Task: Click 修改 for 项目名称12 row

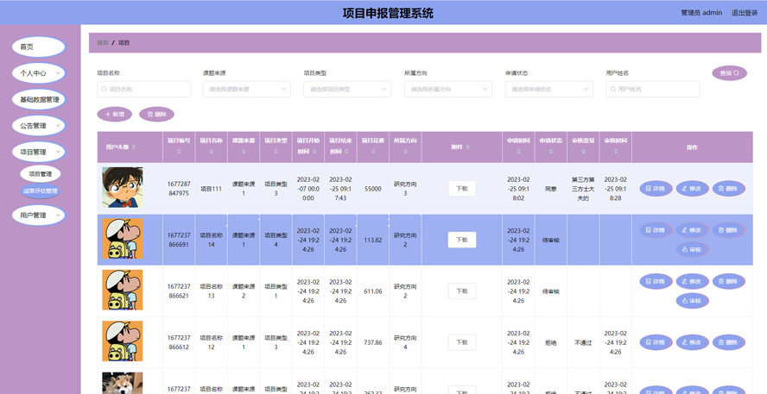Action: (x=692, y=342)
